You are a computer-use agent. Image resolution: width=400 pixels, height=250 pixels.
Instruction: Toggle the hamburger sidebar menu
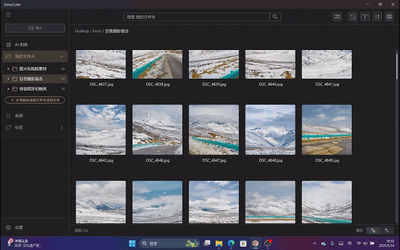[9, 16]
